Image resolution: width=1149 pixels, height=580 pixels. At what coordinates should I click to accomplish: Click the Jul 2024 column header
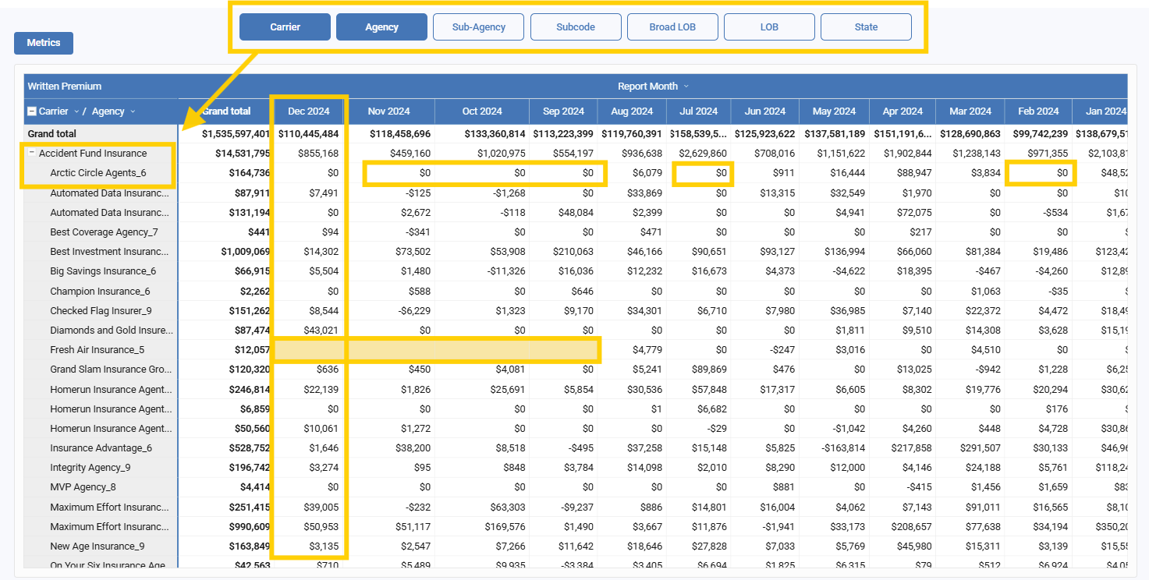click(697, 111)
